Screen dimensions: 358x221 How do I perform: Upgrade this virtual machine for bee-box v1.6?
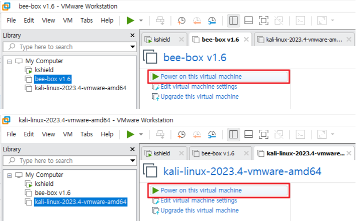click(199, 97)
